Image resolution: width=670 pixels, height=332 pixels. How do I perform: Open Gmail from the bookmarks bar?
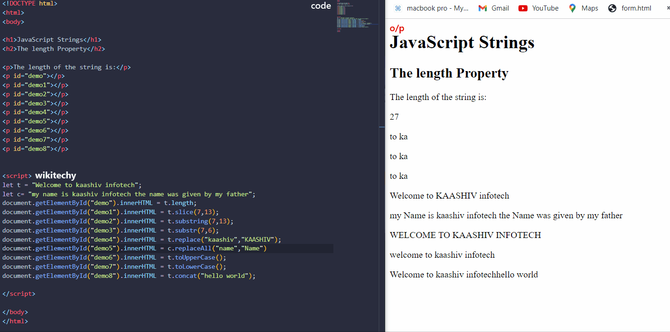(493, 8)
